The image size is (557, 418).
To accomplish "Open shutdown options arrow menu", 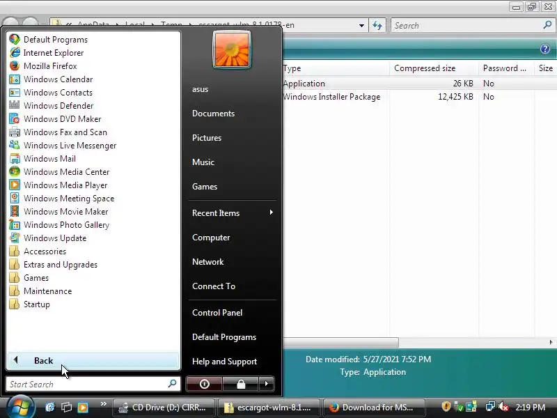I will coord(267,384).
